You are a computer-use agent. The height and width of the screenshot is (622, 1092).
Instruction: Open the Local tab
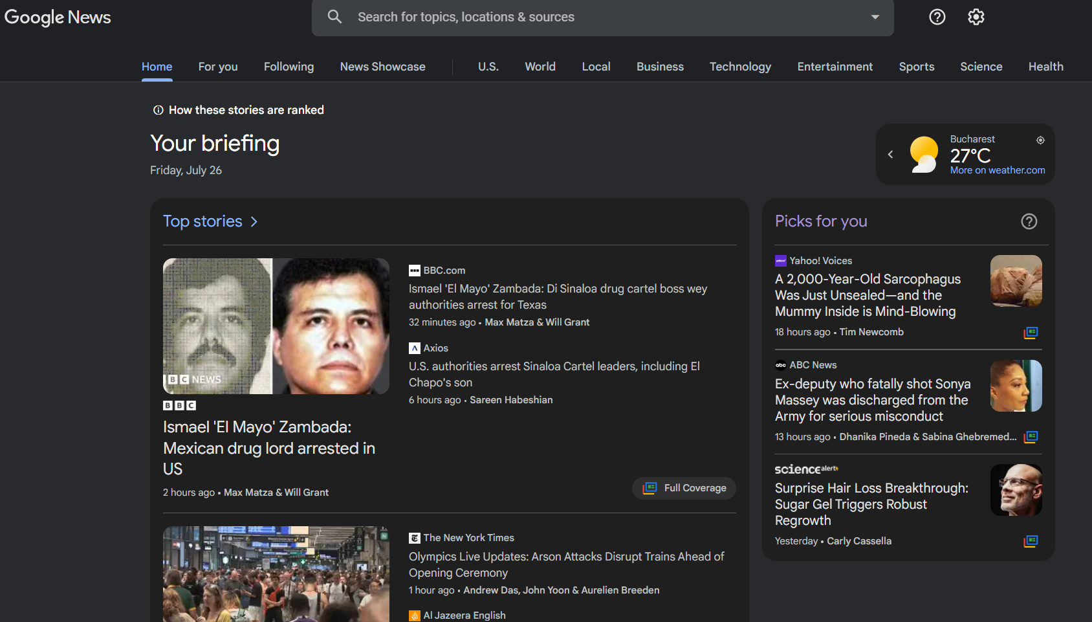tap(596, 67)
